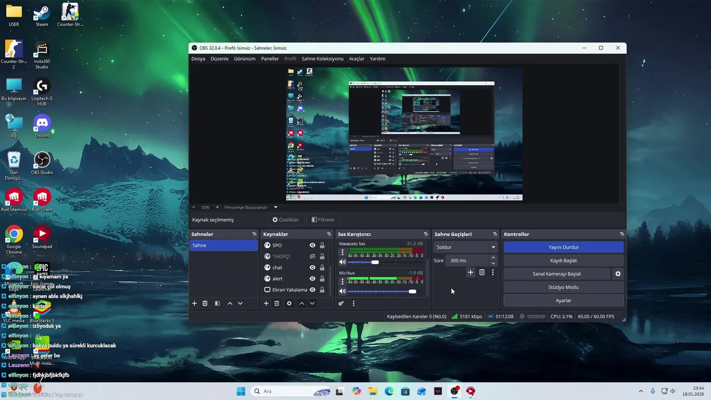Undock the Sahne Geçişleri panel

[495, 234]
